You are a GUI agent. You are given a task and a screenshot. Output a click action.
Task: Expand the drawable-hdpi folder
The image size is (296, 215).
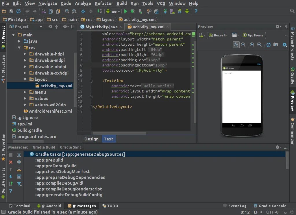pos(25,54)
